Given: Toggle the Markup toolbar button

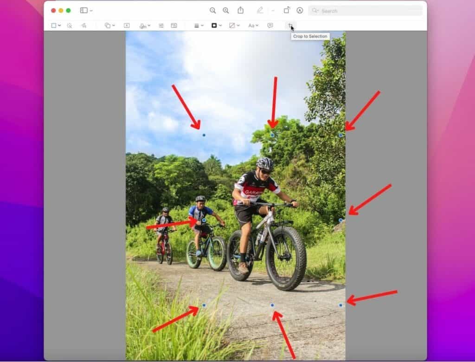Looking at the screenshot, I should click(300, 10).
